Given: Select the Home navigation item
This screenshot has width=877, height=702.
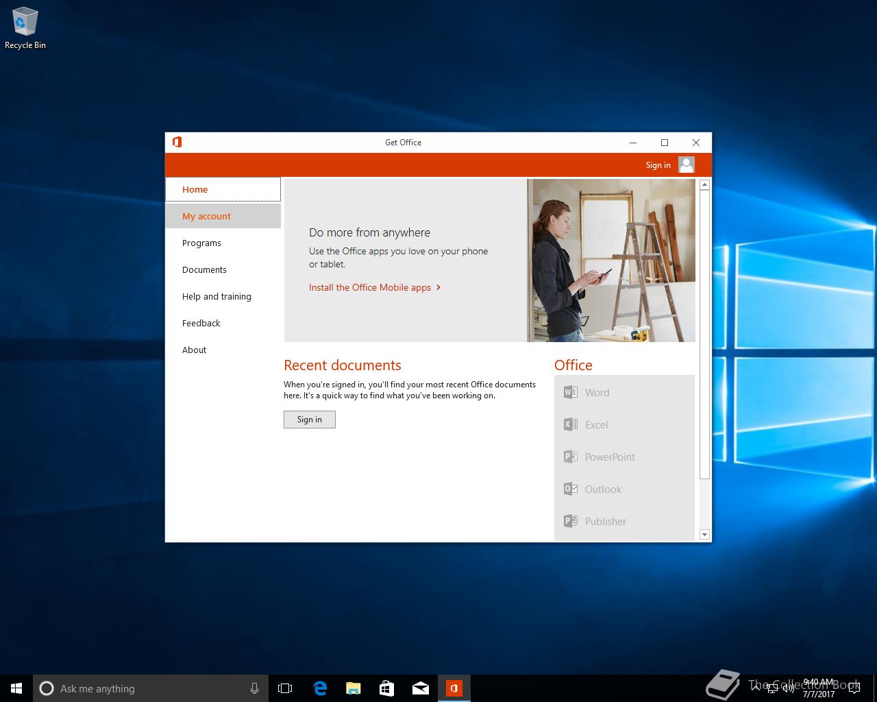Looking at the screenshot, I should (223, 189).
